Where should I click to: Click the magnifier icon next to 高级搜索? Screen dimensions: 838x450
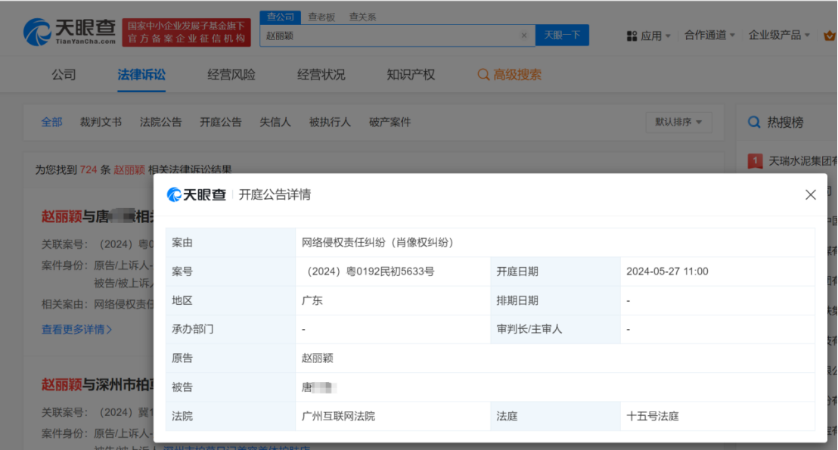pos(483,74)
